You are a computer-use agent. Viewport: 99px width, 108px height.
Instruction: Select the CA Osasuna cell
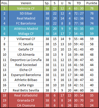(26, 105)
